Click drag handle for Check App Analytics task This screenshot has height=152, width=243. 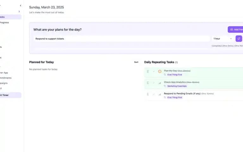(148, 83)
